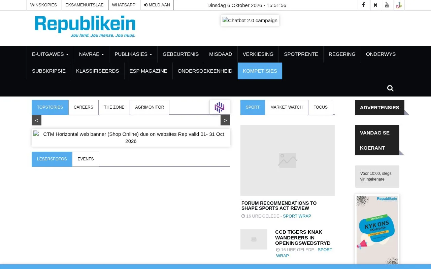Open the Onderwys section
Viewport: 431px width, 269px height.
pos(381,54)
